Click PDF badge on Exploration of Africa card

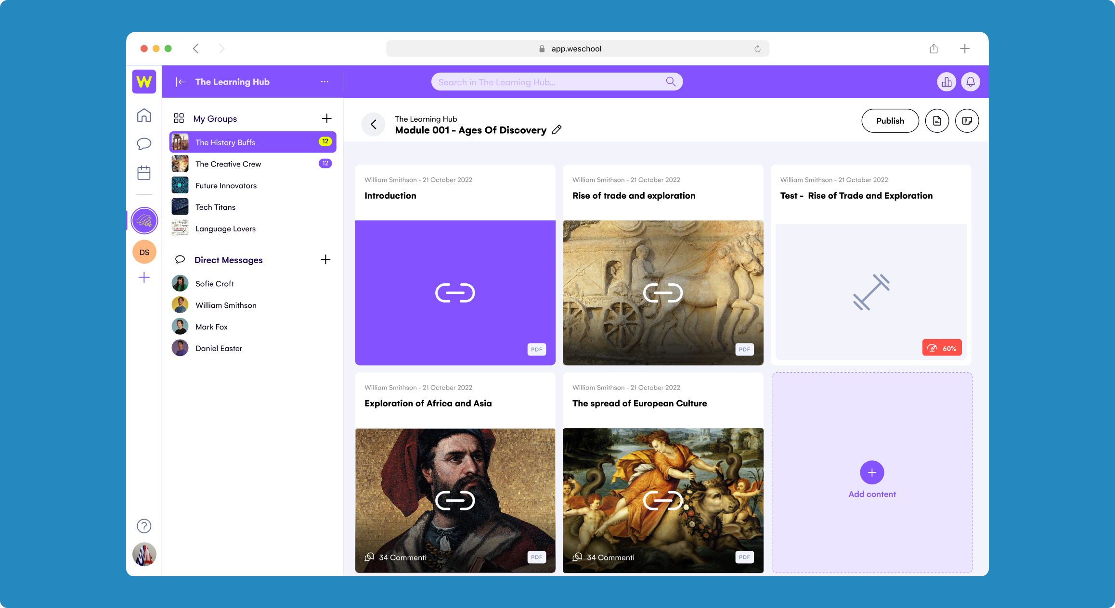(536, 557)
